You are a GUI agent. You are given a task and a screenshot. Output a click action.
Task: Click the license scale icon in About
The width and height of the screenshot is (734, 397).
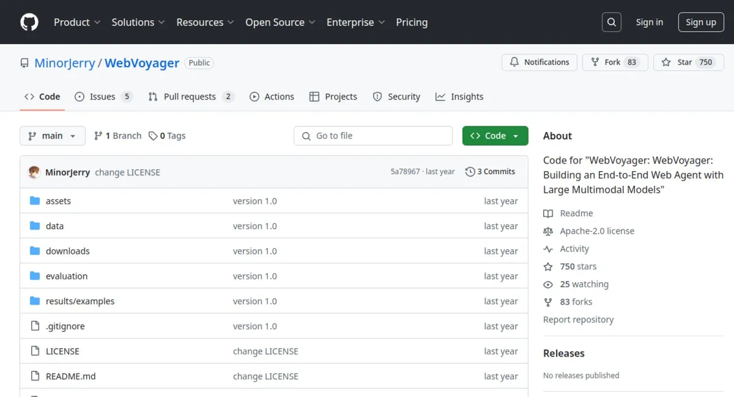pyautogui.click(x=548, y=231)
